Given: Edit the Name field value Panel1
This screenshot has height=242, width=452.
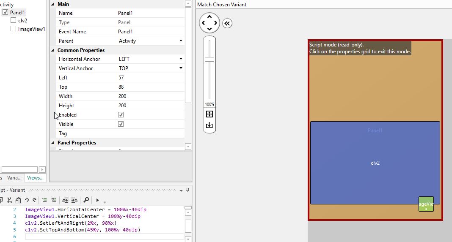Looking at the screenshot, I should 150,13.
